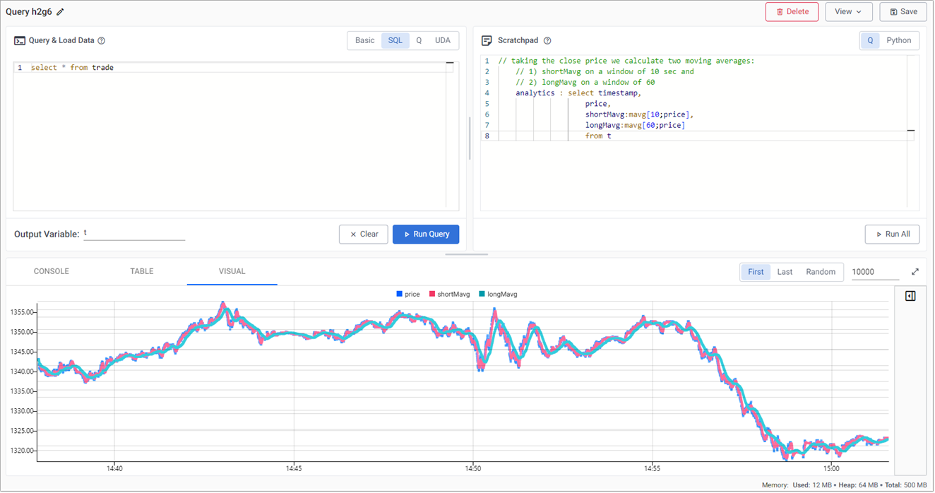The height and width of the screenshot is (493, 935).
Task: Toggle the shortMavg series via its pink legend swatch
Action: pos(432,293)
